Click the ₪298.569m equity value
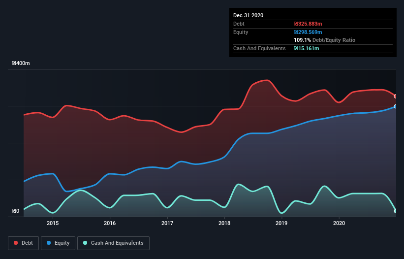 tap(308, 32)
